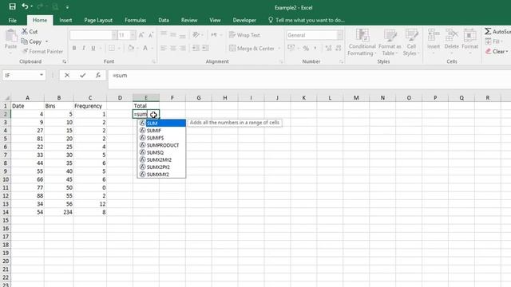Toggle Bold formatting
511x287 pixels.
tap(74, 48)
